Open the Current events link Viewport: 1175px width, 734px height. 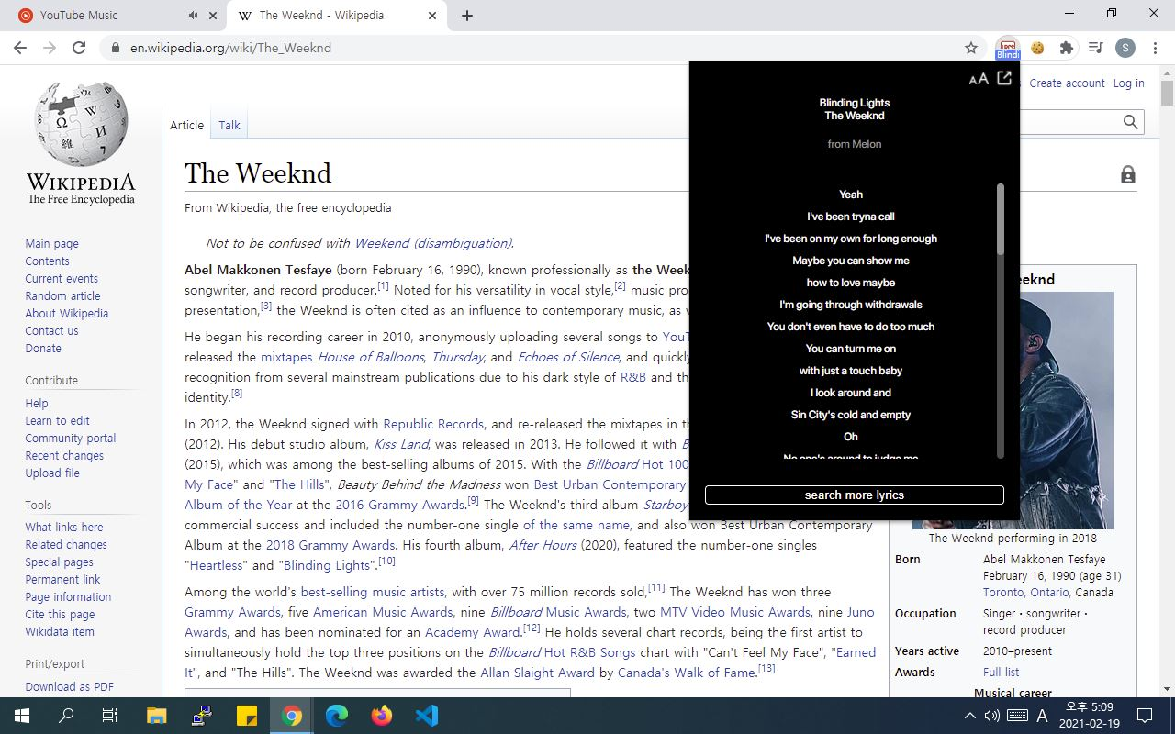coord(62,278)
